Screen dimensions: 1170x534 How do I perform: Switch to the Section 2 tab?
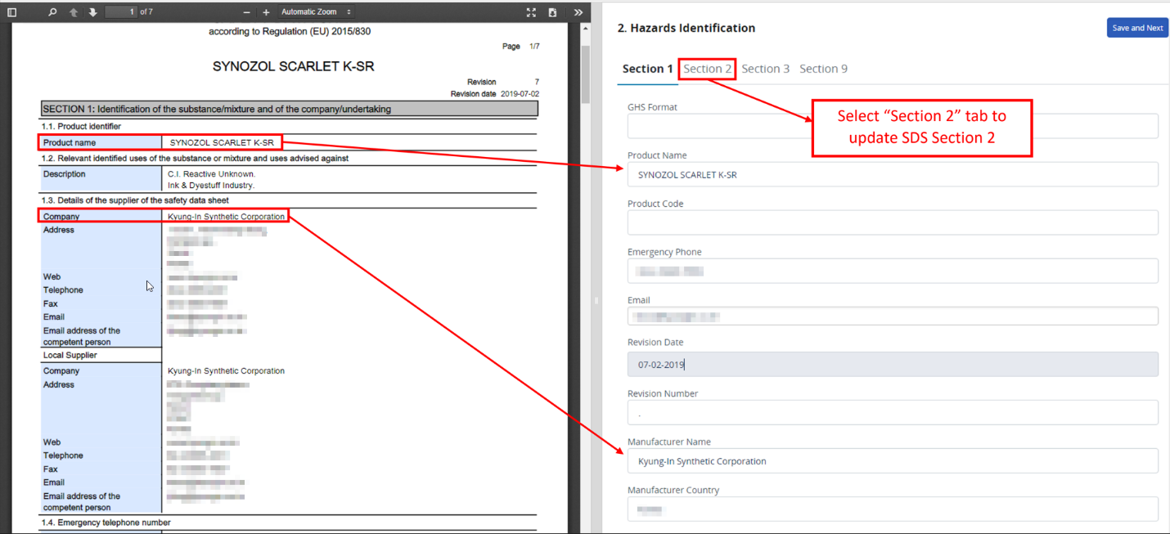click(x=708, y=69)
